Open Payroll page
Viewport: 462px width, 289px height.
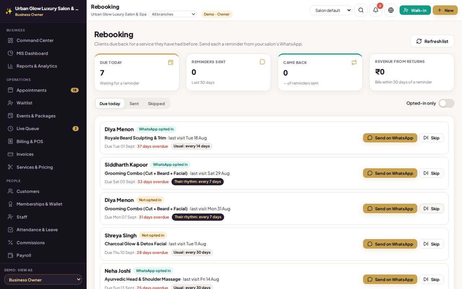click(43, 255)
